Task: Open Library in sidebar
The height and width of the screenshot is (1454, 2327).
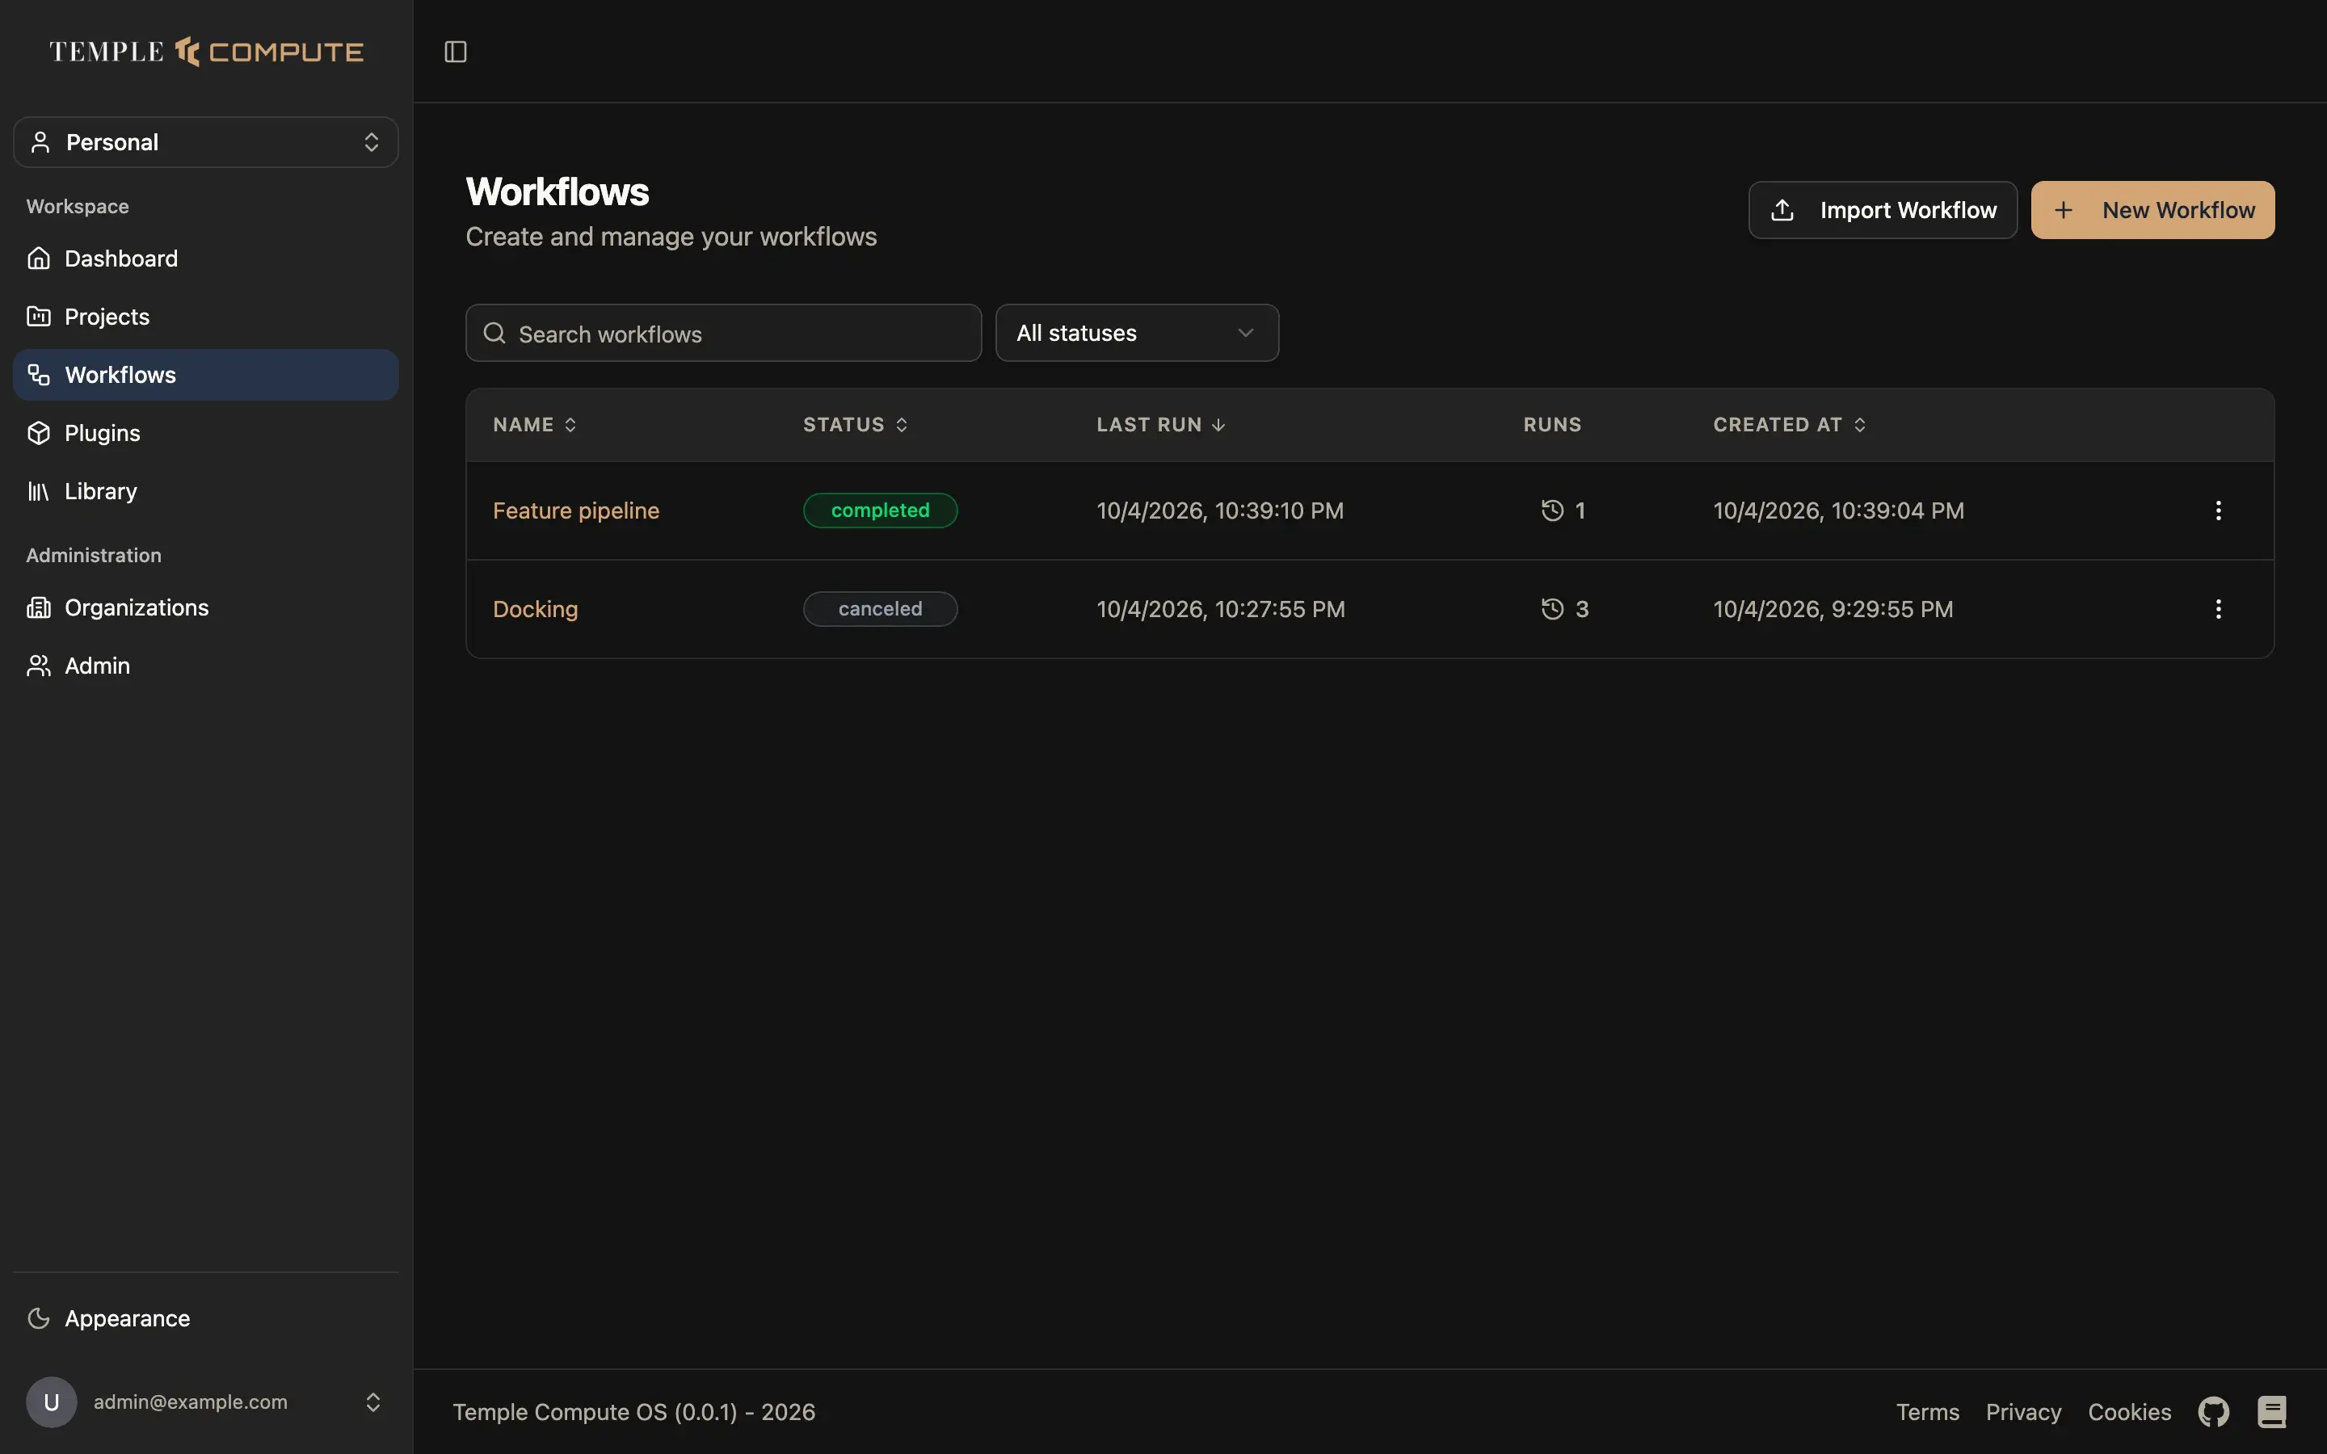Action: (206, 491)
